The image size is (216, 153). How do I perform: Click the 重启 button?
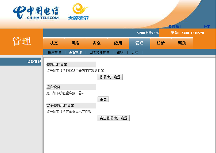pyautogui.click(x=103, y=99)
